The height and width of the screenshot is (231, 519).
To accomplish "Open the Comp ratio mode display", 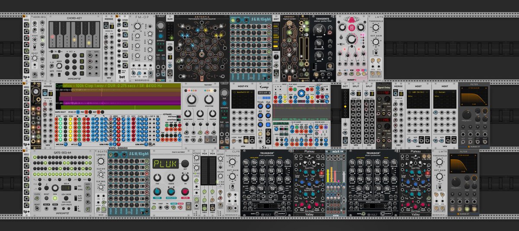I will (264, 93).
